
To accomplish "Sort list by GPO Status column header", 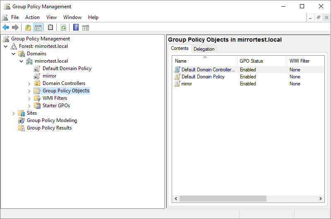I will point(262,61).
